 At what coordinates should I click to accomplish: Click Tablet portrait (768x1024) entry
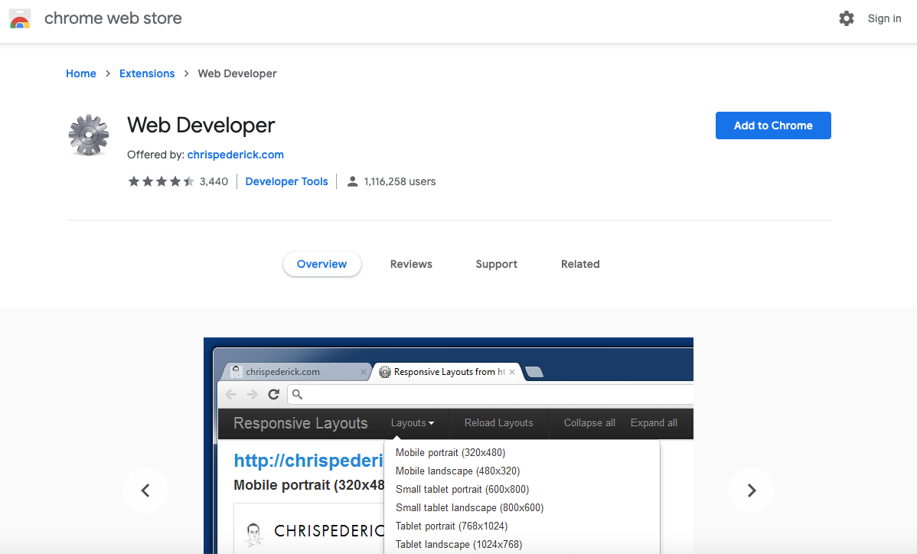point(452,526)
